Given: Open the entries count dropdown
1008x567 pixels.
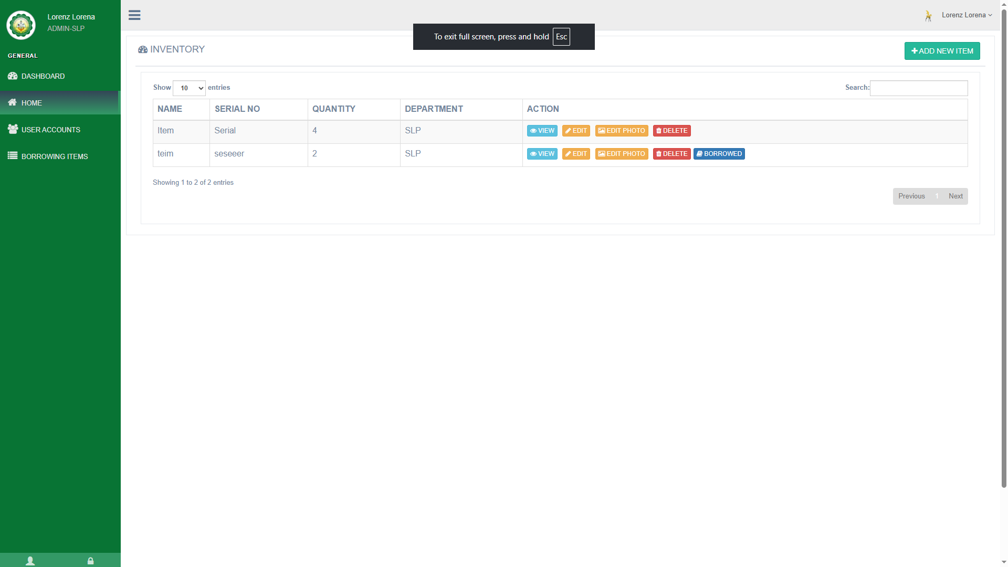Looking at the screenshot, I should (189, 88).
